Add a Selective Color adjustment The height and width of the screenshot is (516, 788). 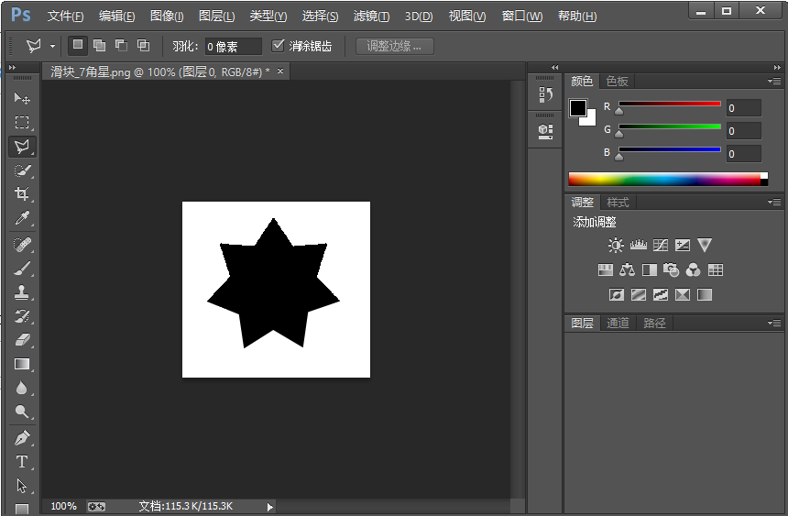[683, 295]
